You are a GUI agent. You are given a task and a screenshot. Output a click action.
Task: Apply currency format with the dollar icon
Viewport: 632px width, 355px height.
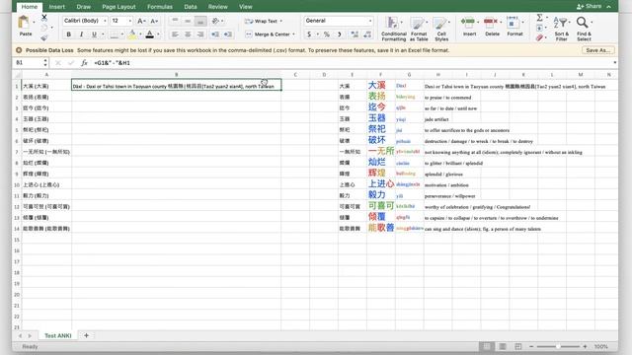pyautogui.click(x=309, y=35)
